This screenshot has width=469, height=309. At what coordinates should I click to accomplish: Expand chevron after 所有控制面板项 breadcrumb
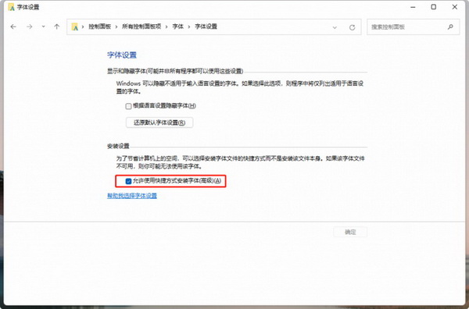[x=166, y=27]
